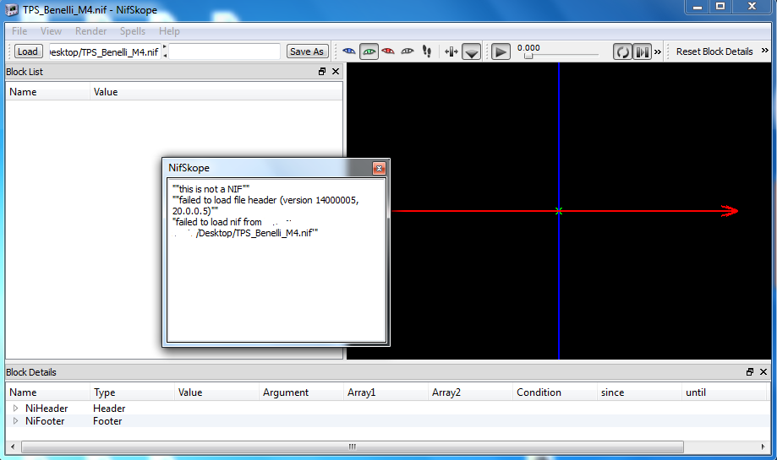Close the Block Details panel

click(763, 372)
